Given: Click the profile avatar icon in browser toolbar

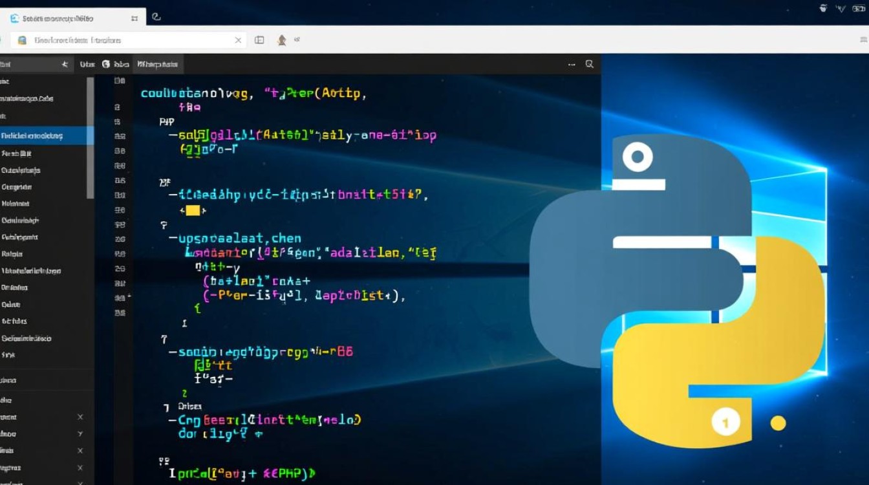Looking at the screenshot, I should (x=281, y=39).
